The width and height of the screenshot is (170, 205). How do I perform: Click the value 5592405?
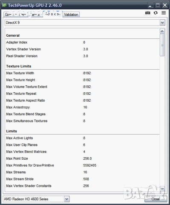(x=90, y=165)
